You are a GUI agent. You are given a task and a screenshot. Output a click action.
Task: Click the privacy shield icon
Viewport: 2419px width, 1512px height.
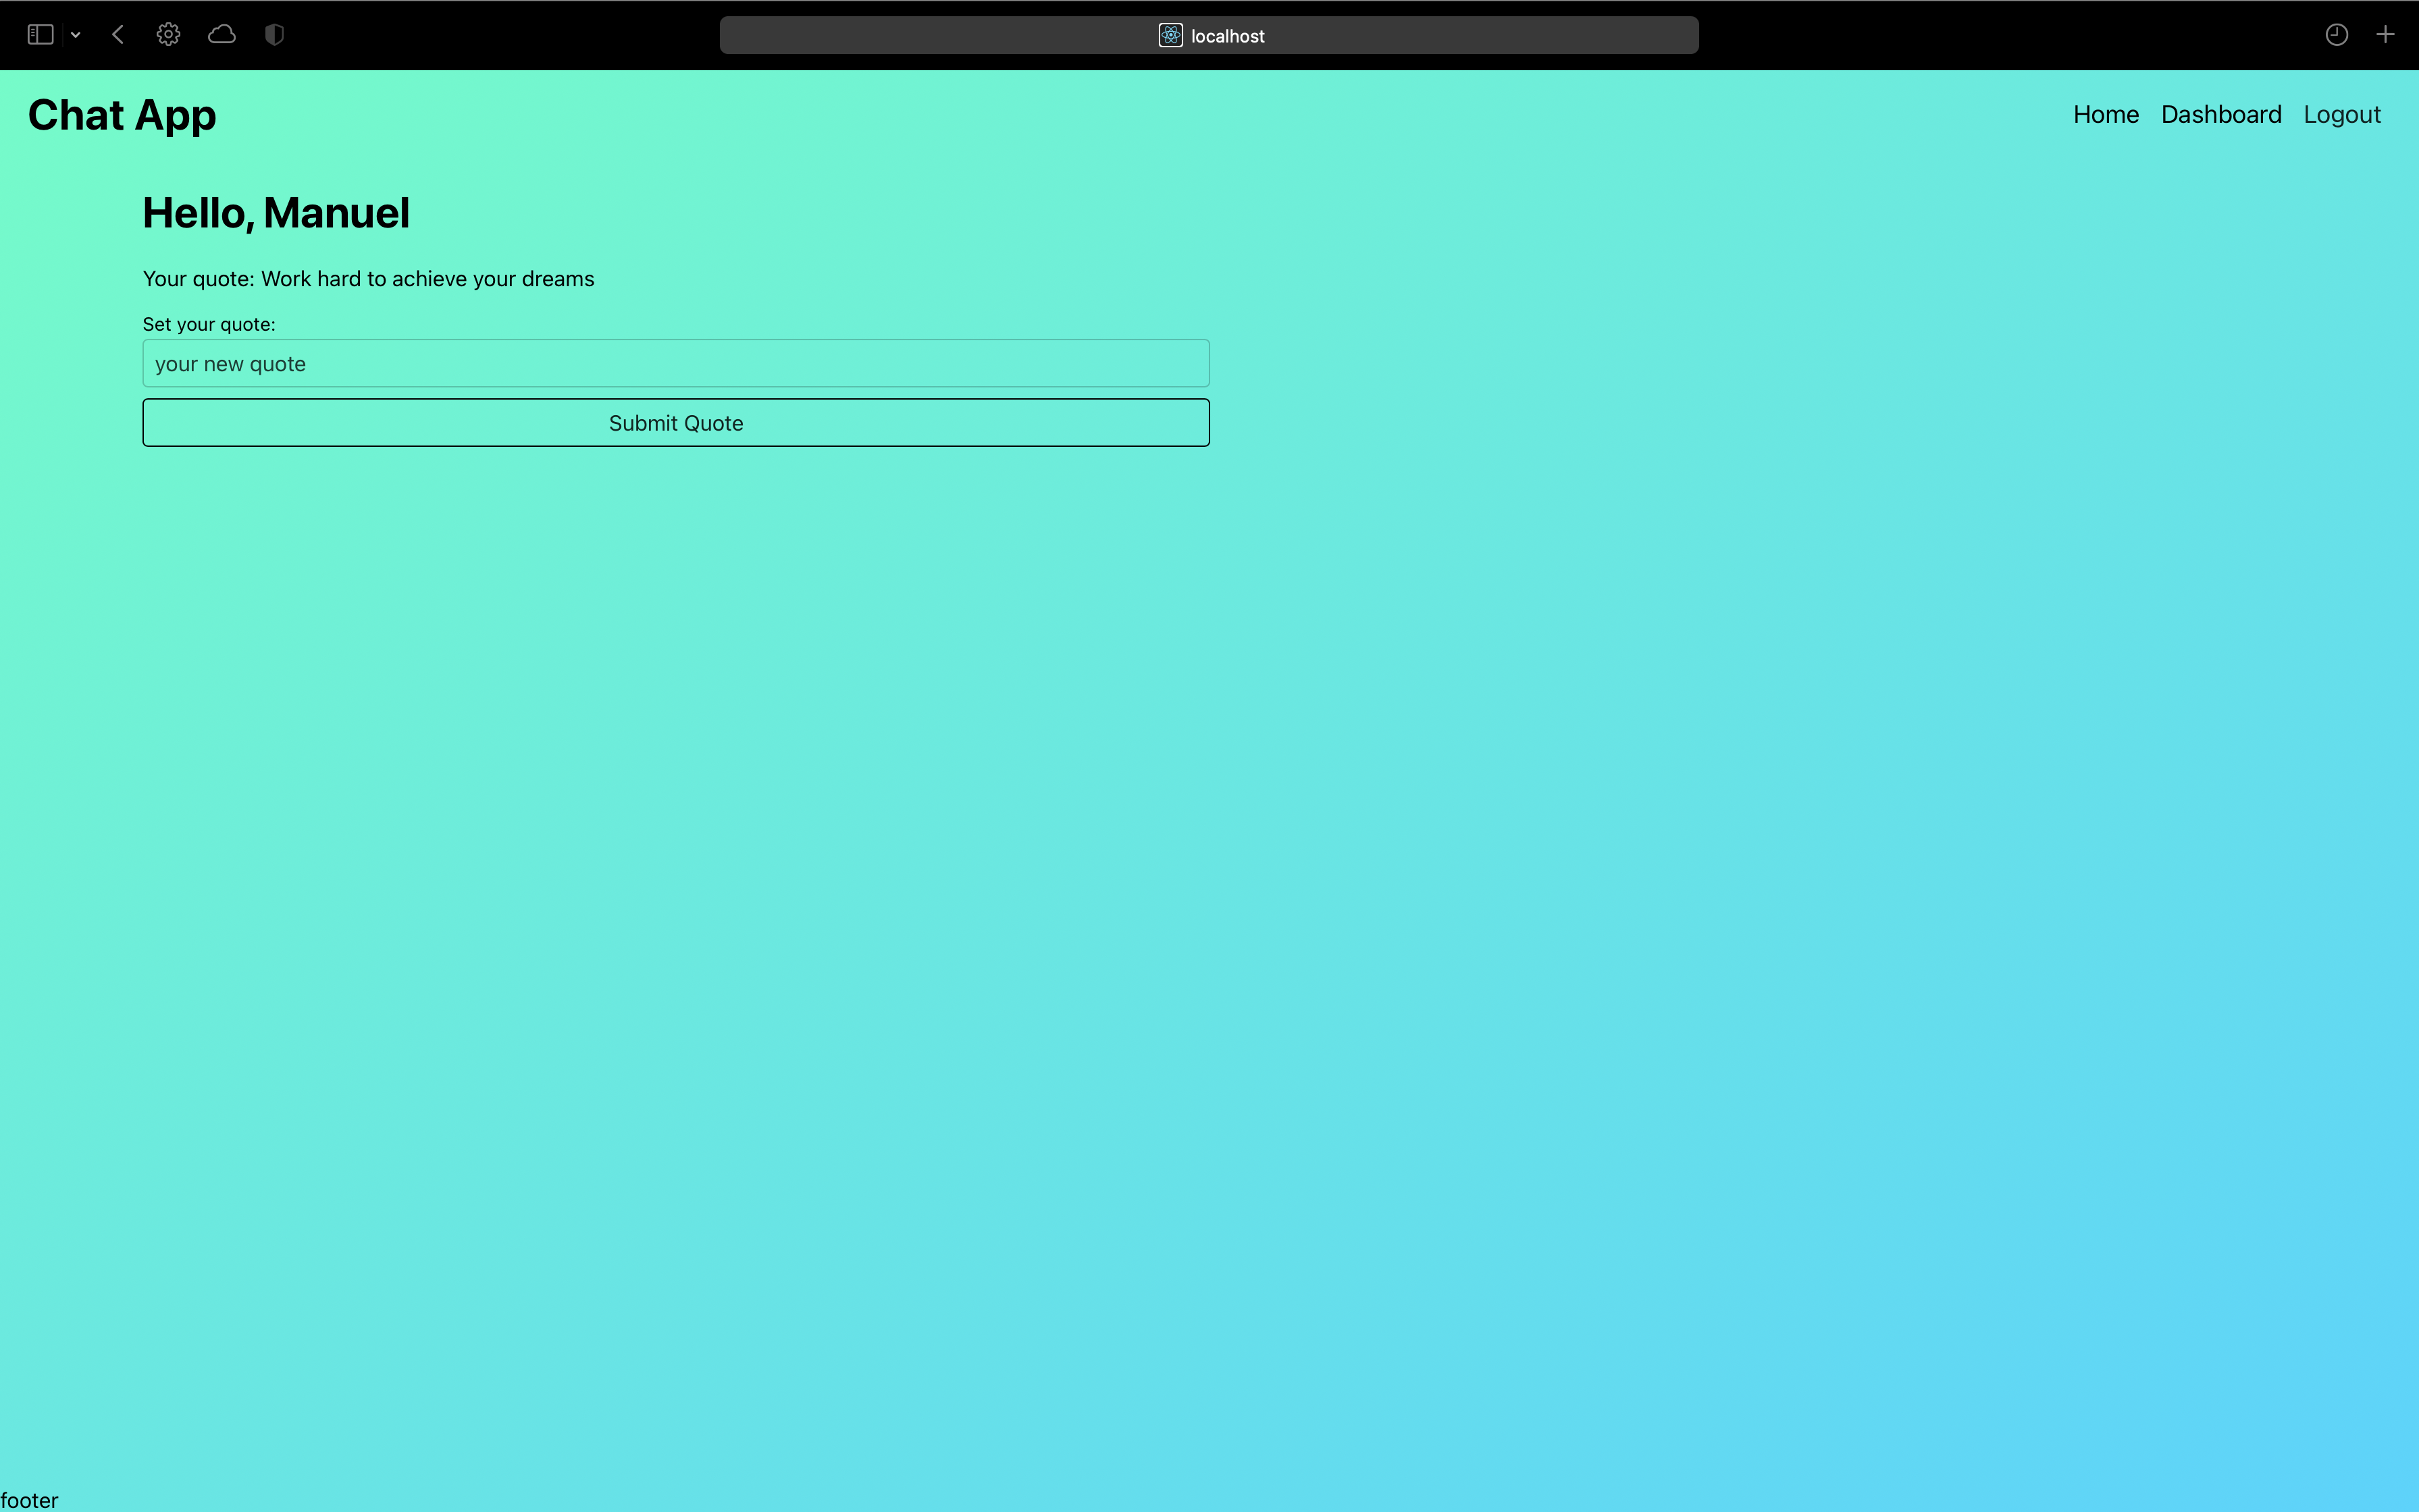click(x=274, y=35)
